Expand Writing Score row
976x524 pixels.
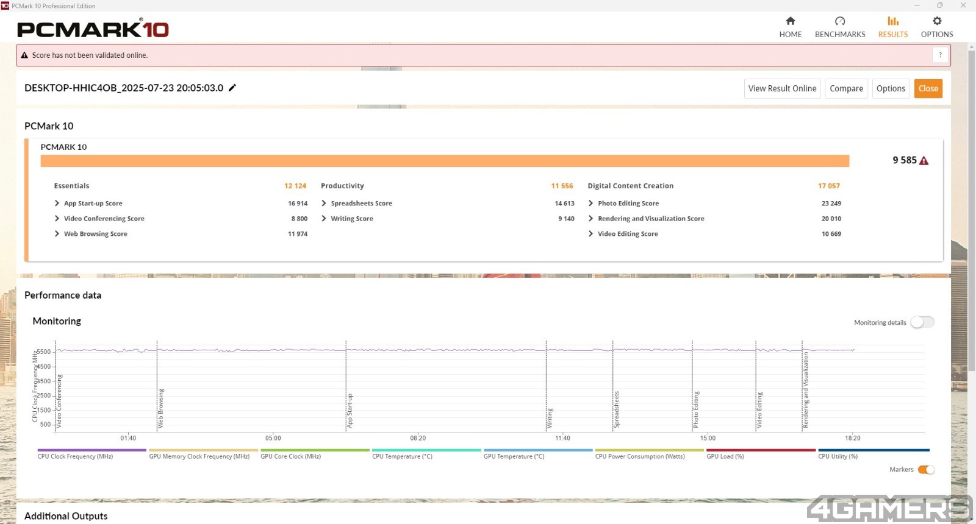pos(324,219)
